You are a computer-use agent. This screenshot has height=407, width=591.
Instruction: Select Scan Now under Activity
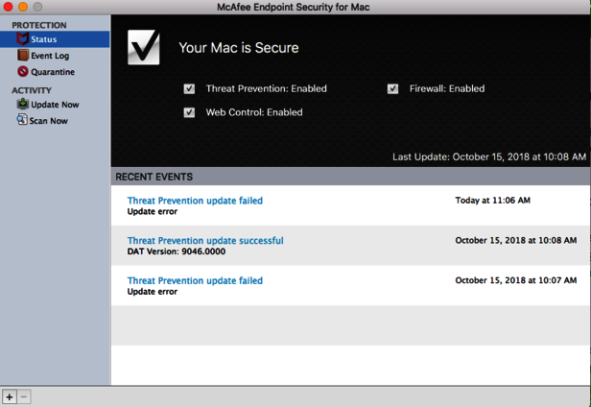[x=49, y=121]
